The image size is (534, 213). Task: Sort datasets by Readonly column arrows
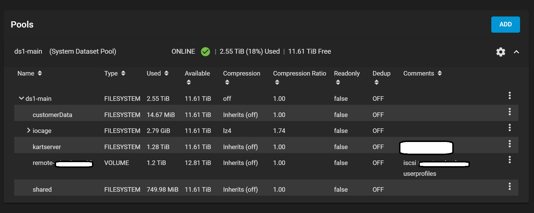[x=338, y=82]
